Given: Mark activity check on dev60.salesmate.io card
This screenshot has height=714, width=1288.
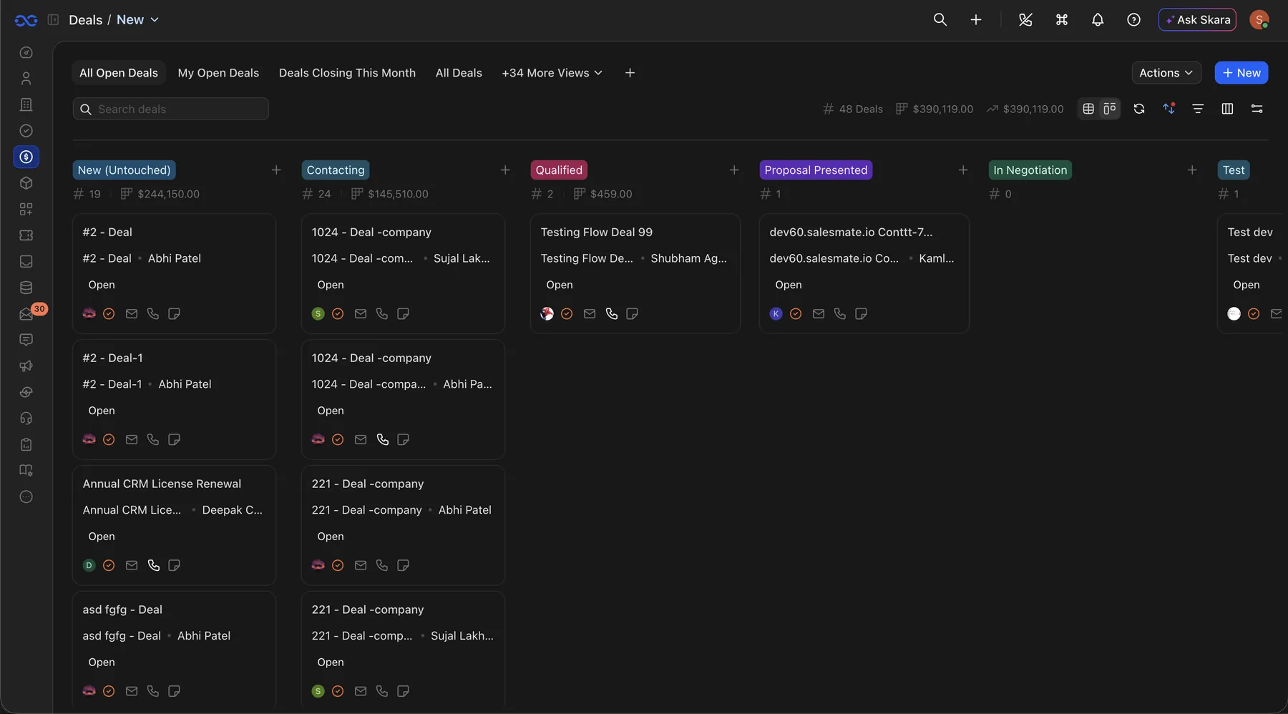Looking at the screenshot, I should click(796, 314).
